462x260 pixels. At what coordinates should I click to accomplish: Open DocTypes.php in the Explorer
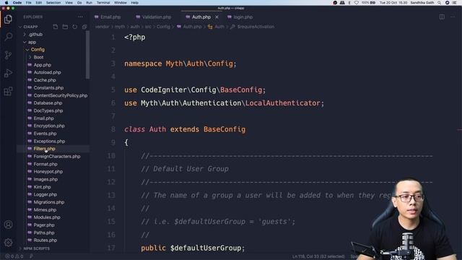[48, 110]
